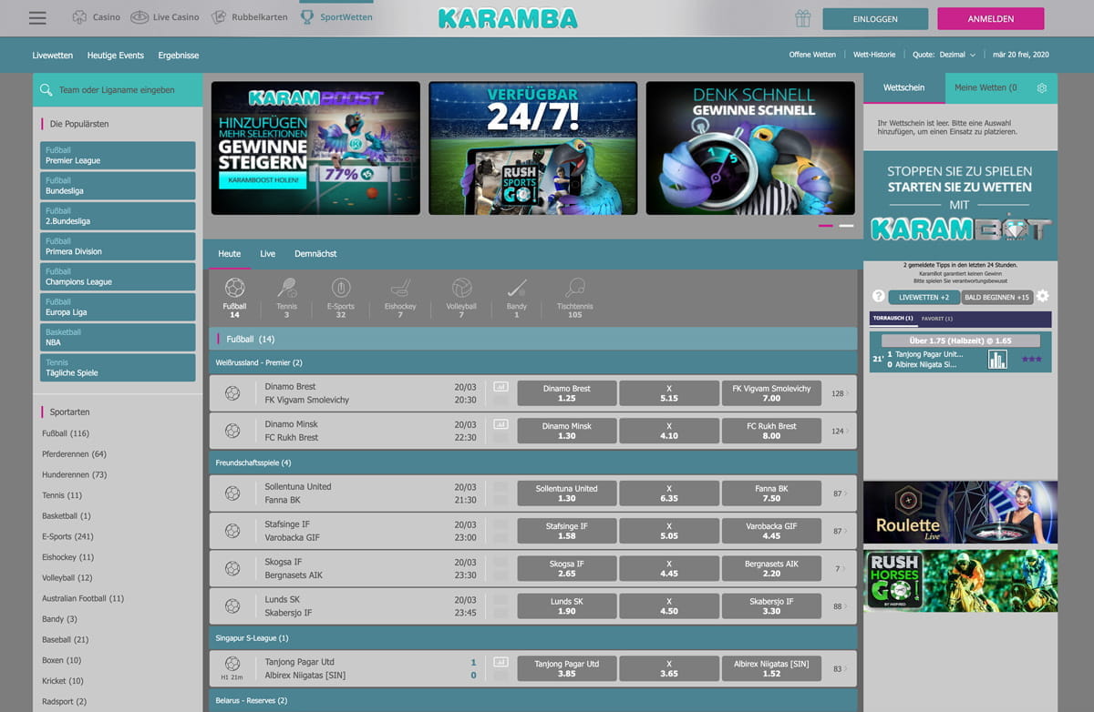Viewport: 1094px width, 712px height.
Task: Select the Bandy icon filter
Action: point(517,298)
